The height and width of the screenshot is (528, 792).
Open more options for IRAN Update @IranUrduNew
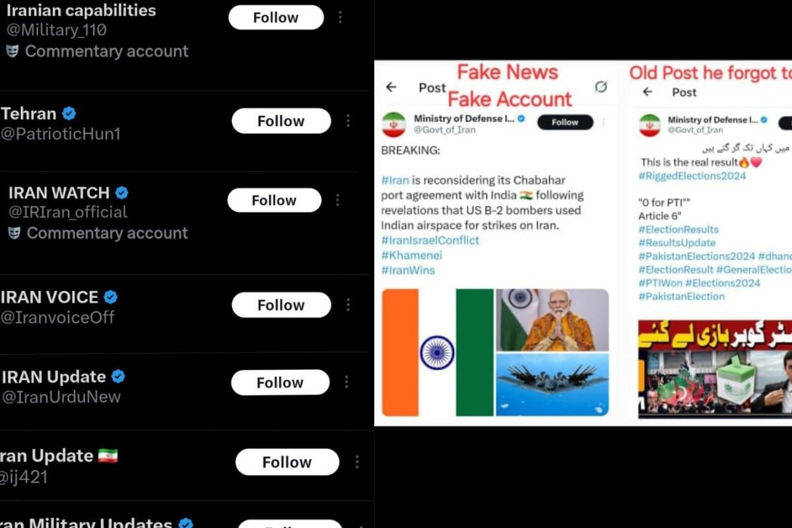tap(345, 382)
